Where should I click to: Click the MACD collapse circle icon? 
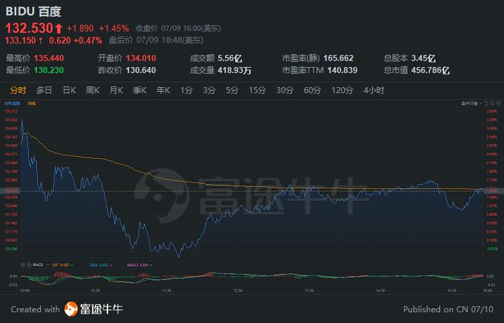pos(29,265)
